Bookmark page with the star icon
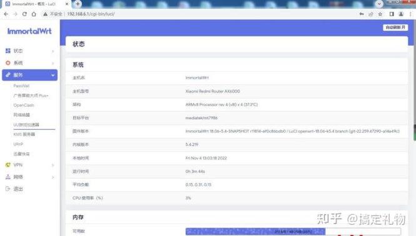Viewport: 416px width, 236px height. coord(380,14)
